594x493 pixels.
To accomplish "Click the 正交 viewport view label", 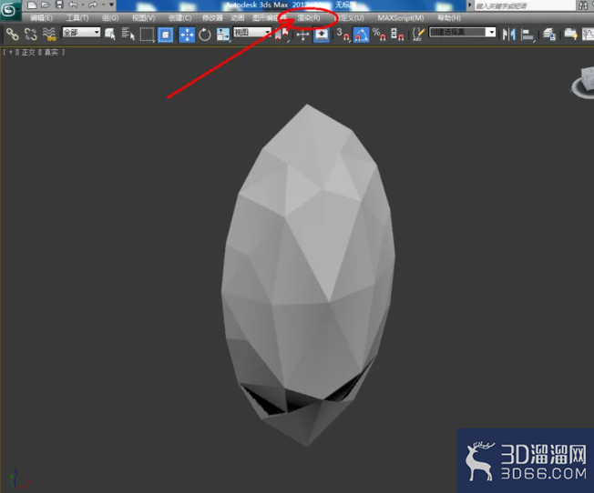I will tap(27, 52).
